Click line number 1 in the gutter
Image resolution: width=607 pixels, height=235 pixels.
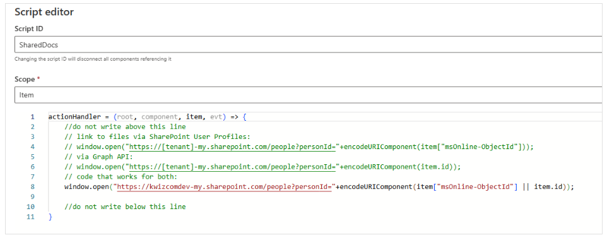pos(33,116)
